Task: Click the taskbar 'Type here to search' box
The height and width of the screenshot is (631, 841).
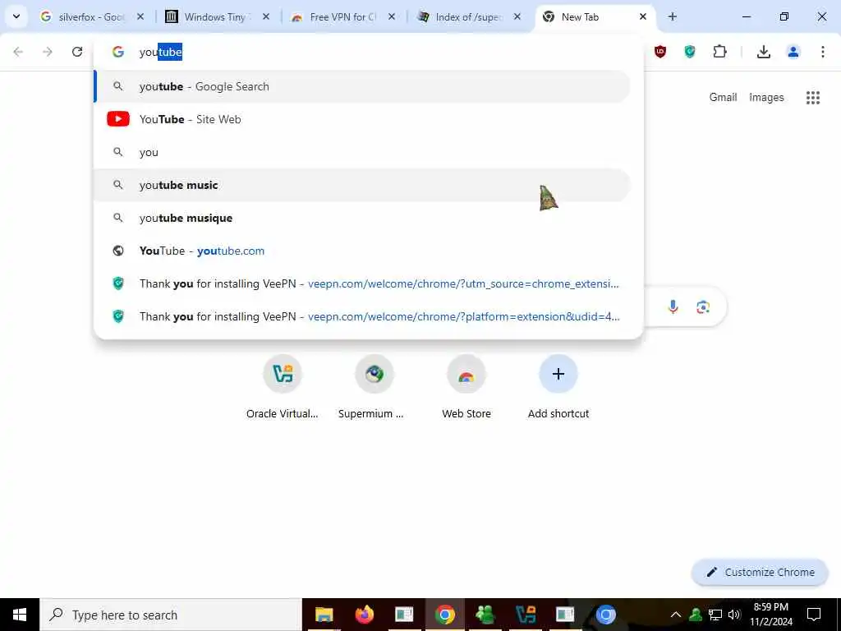Action: tap(171, 615)
